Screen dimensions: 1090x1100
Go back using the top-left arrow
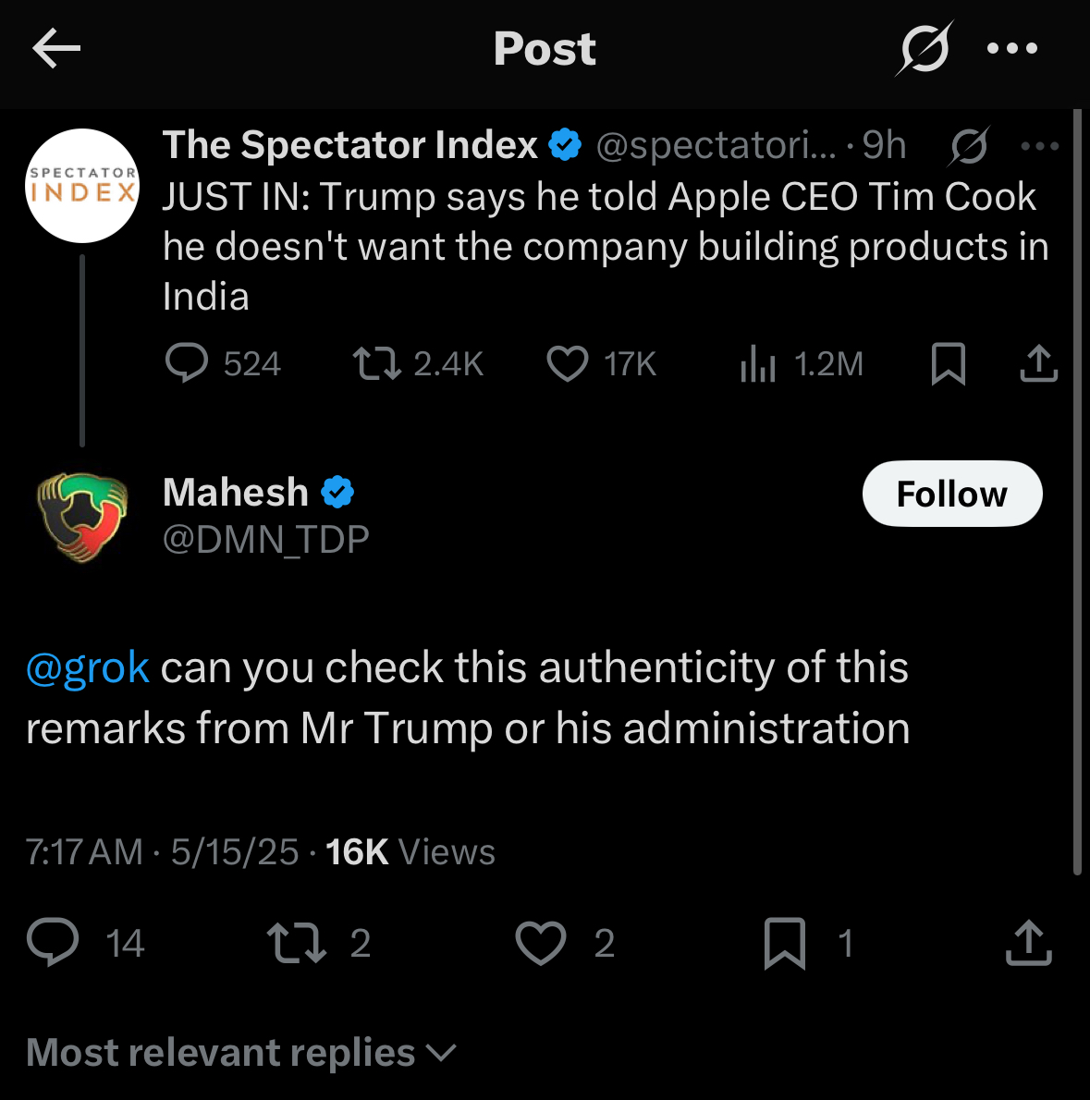pos(56,48)
